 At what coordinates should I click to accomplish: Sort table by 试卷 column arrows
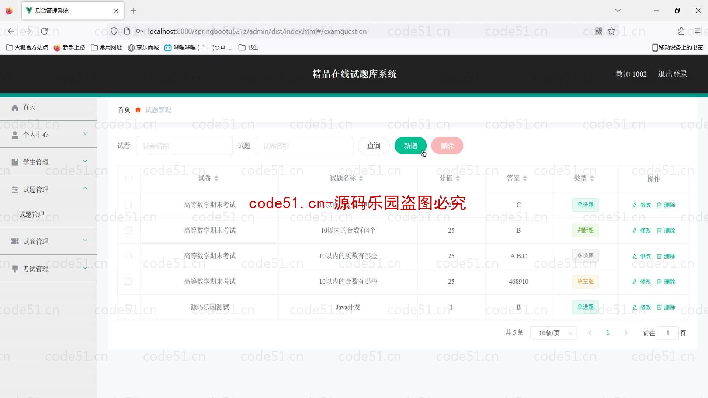coord(216,178)
